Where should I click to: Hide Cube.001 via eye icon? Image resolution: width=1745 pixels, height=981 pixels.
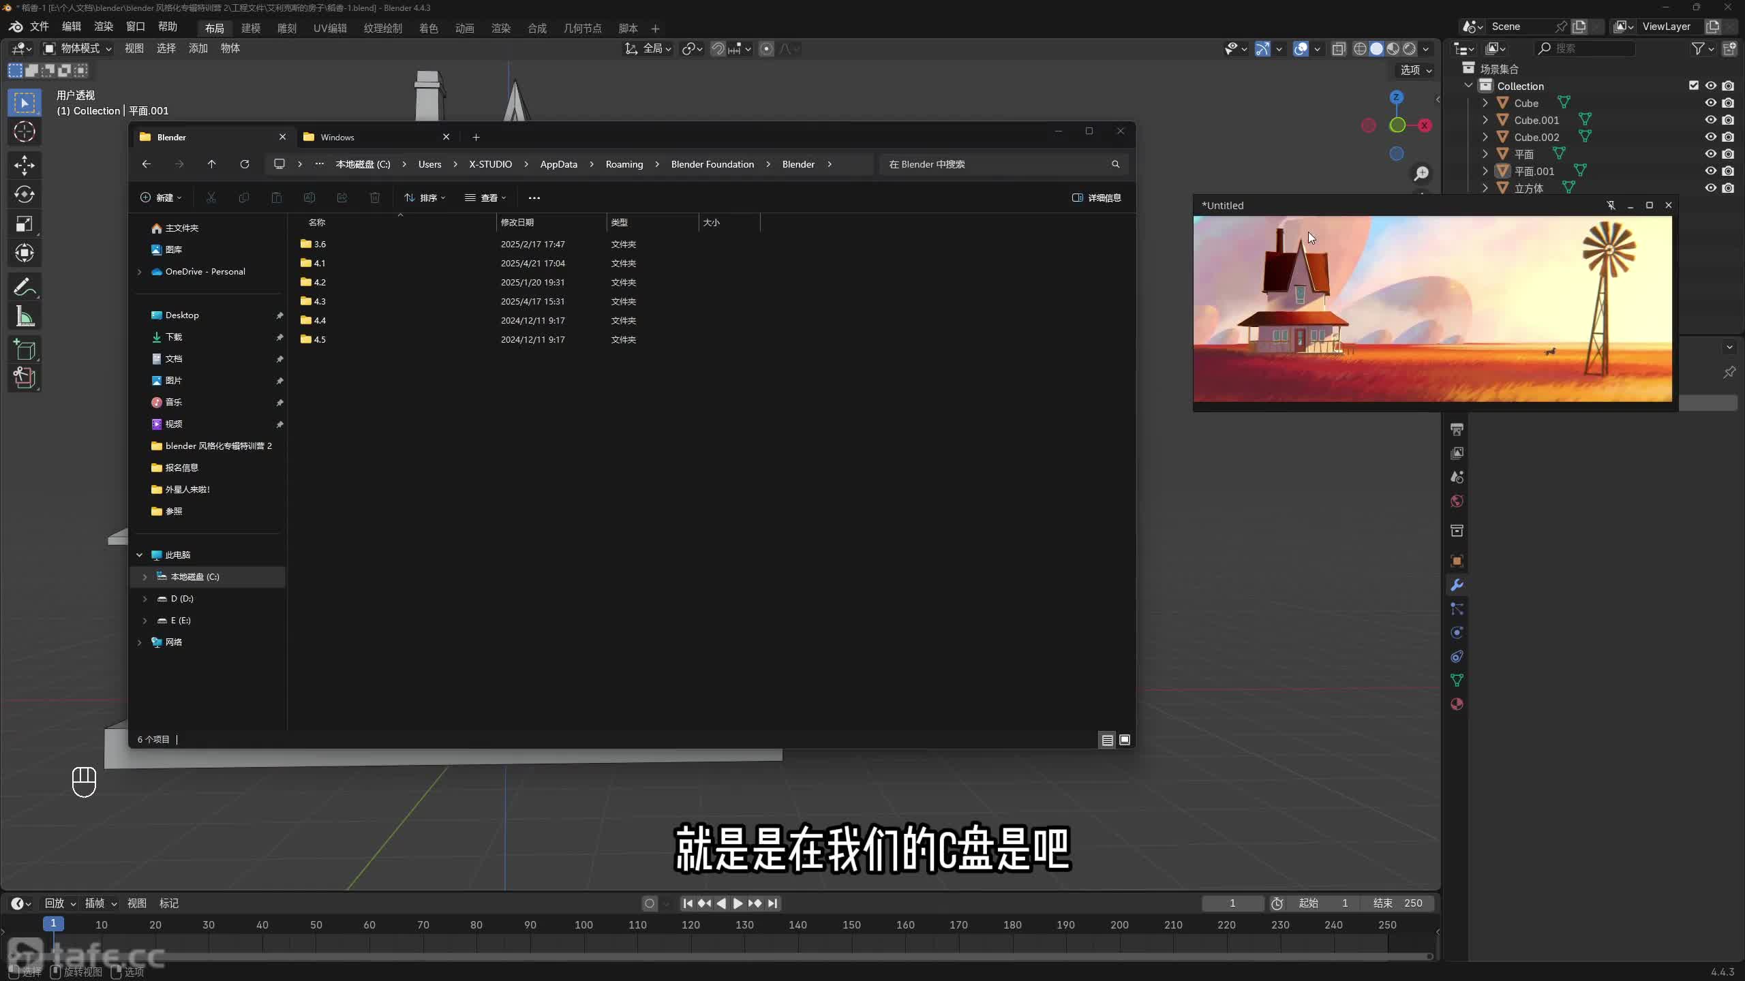click(x=1711, y=120)
